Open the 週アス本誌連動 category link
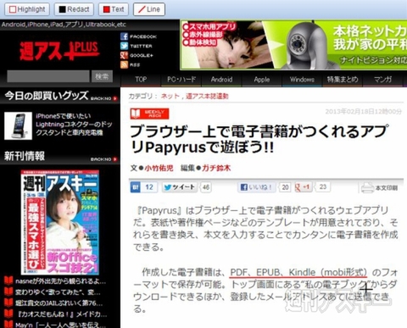 207,96
